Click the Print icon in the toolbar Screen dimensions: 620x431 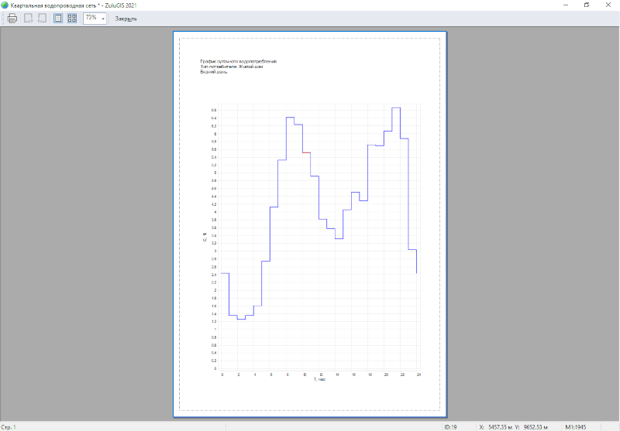click(x=12, y=18)
